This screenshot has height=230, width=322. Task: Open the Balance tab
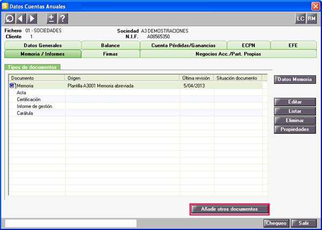111,46
